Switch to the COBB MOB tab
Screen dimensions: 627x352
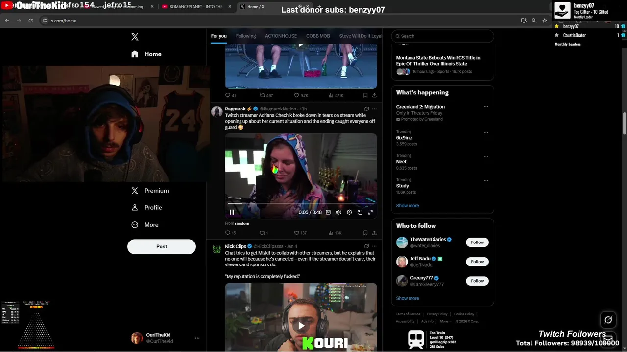318,36
